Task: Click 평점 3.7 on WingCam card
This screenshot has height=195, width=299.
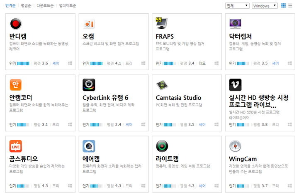Action: click(x=260, y=186)
